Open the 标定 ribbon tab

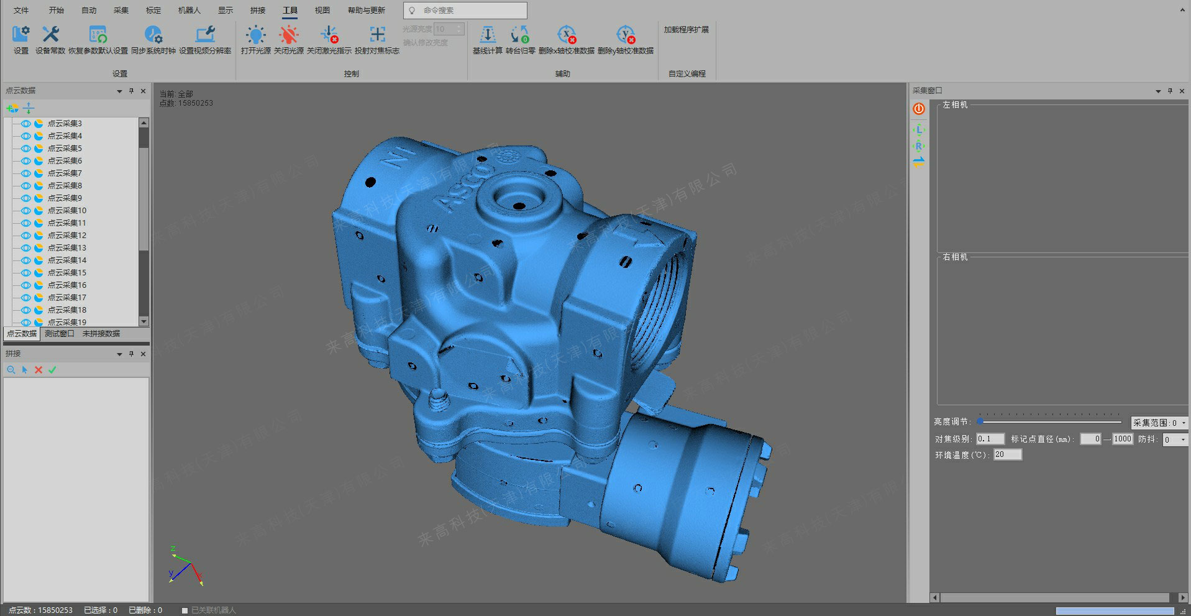click(153, 11)
